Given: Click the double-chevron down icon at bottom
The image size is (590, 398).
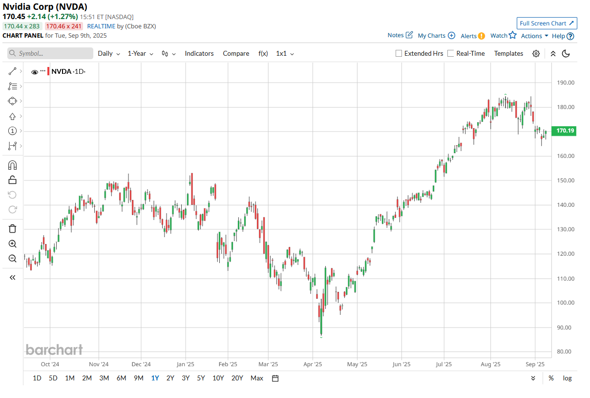Looking at the screenshot, I should coord(533,378).
